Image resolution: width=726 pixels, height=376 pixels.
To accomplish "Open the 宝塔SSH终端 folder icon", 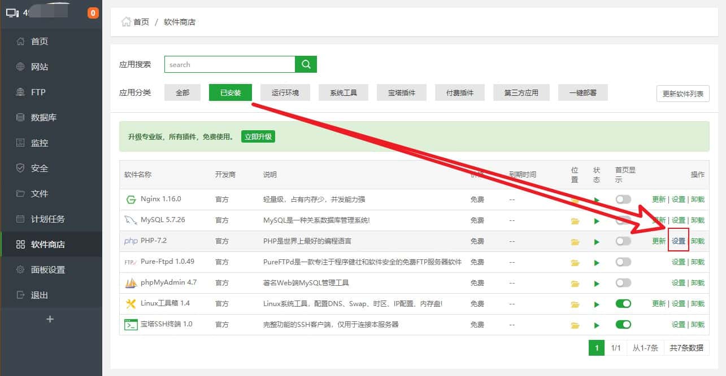I will (575, 325).
